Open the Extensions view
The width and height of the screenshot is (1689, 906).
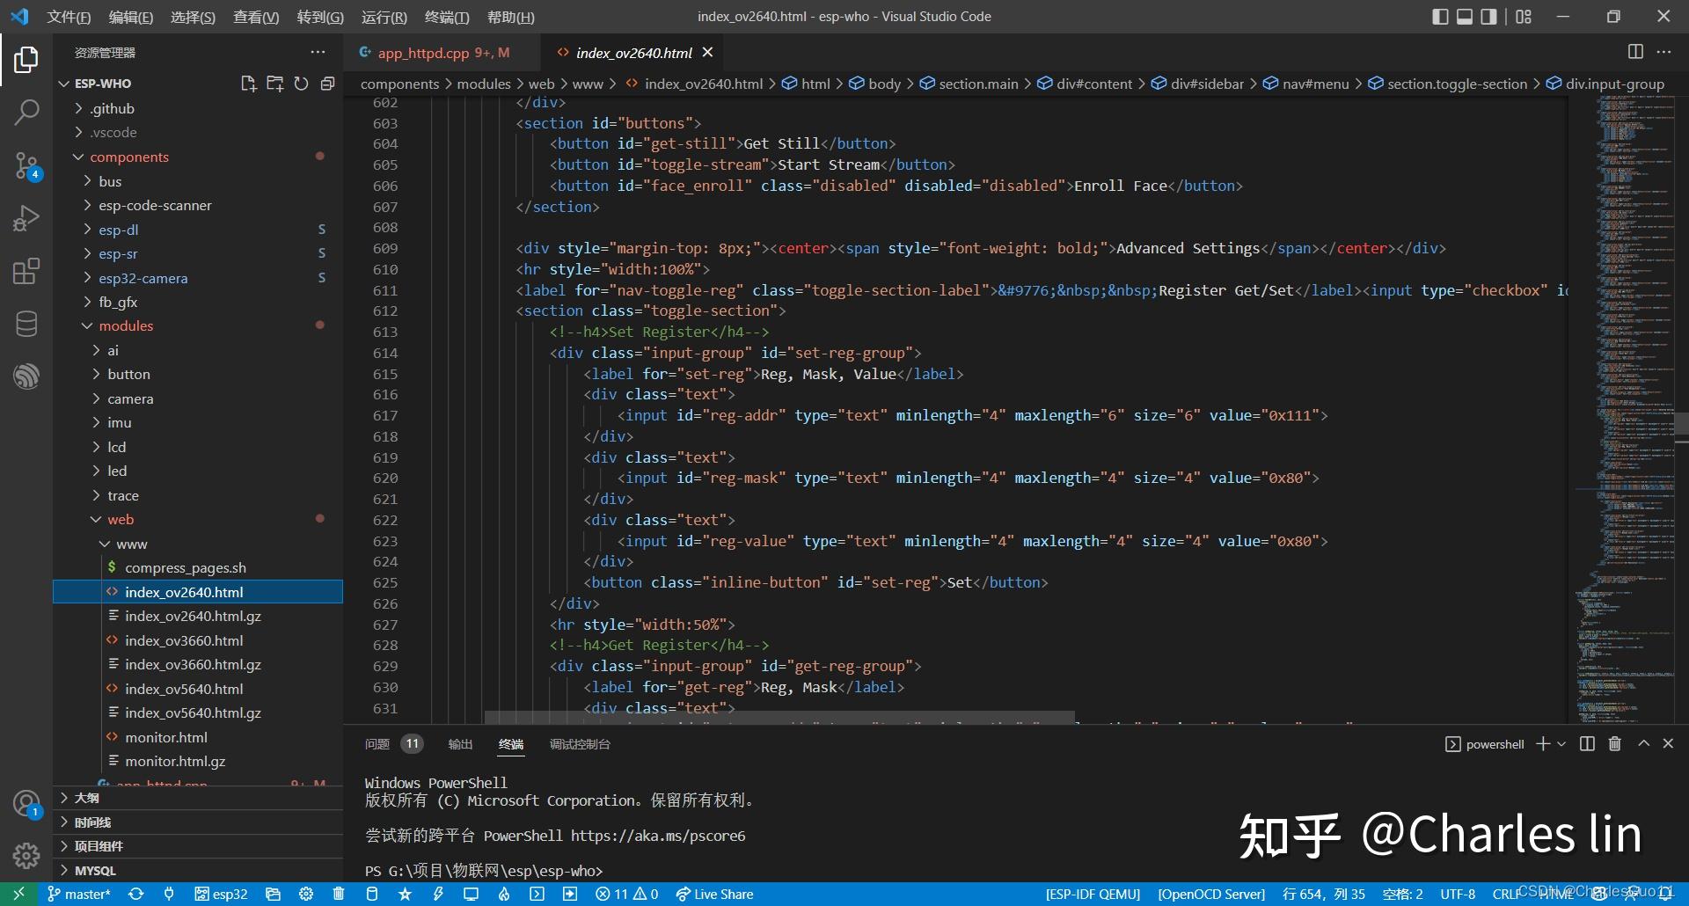pos(26,271)
